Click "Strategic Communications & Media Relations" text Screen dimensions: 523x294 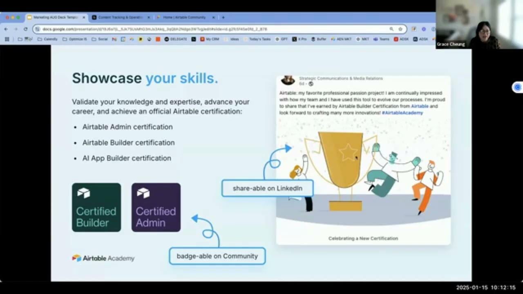(341, 78)
